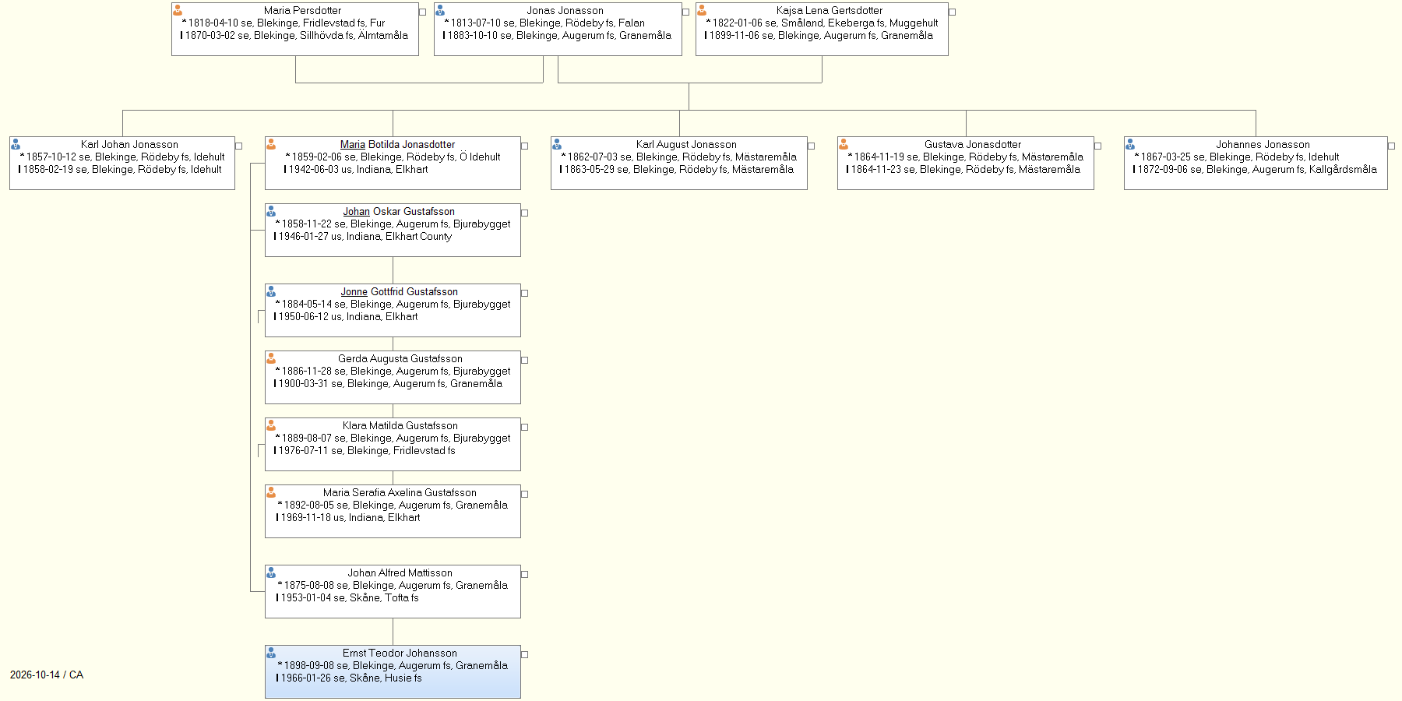1402x701 pixels.
Task: Click the male icon beside Jonne Gottfrid Gustafsson
Action: [271, 291]
